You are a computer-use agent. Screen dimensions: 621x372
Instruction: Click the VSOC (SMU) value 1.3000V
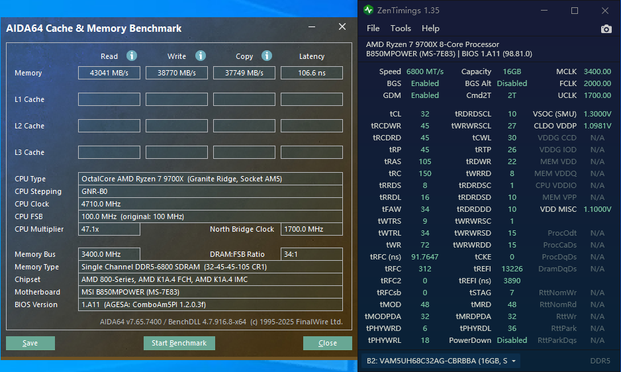[x=597, y=114]
